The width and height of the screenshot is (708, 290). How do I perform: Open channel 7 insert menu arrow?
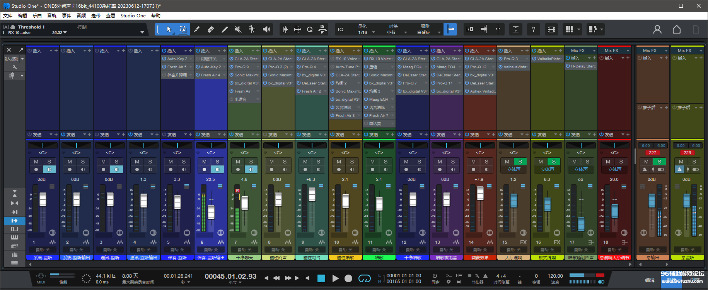click(253, 51)
